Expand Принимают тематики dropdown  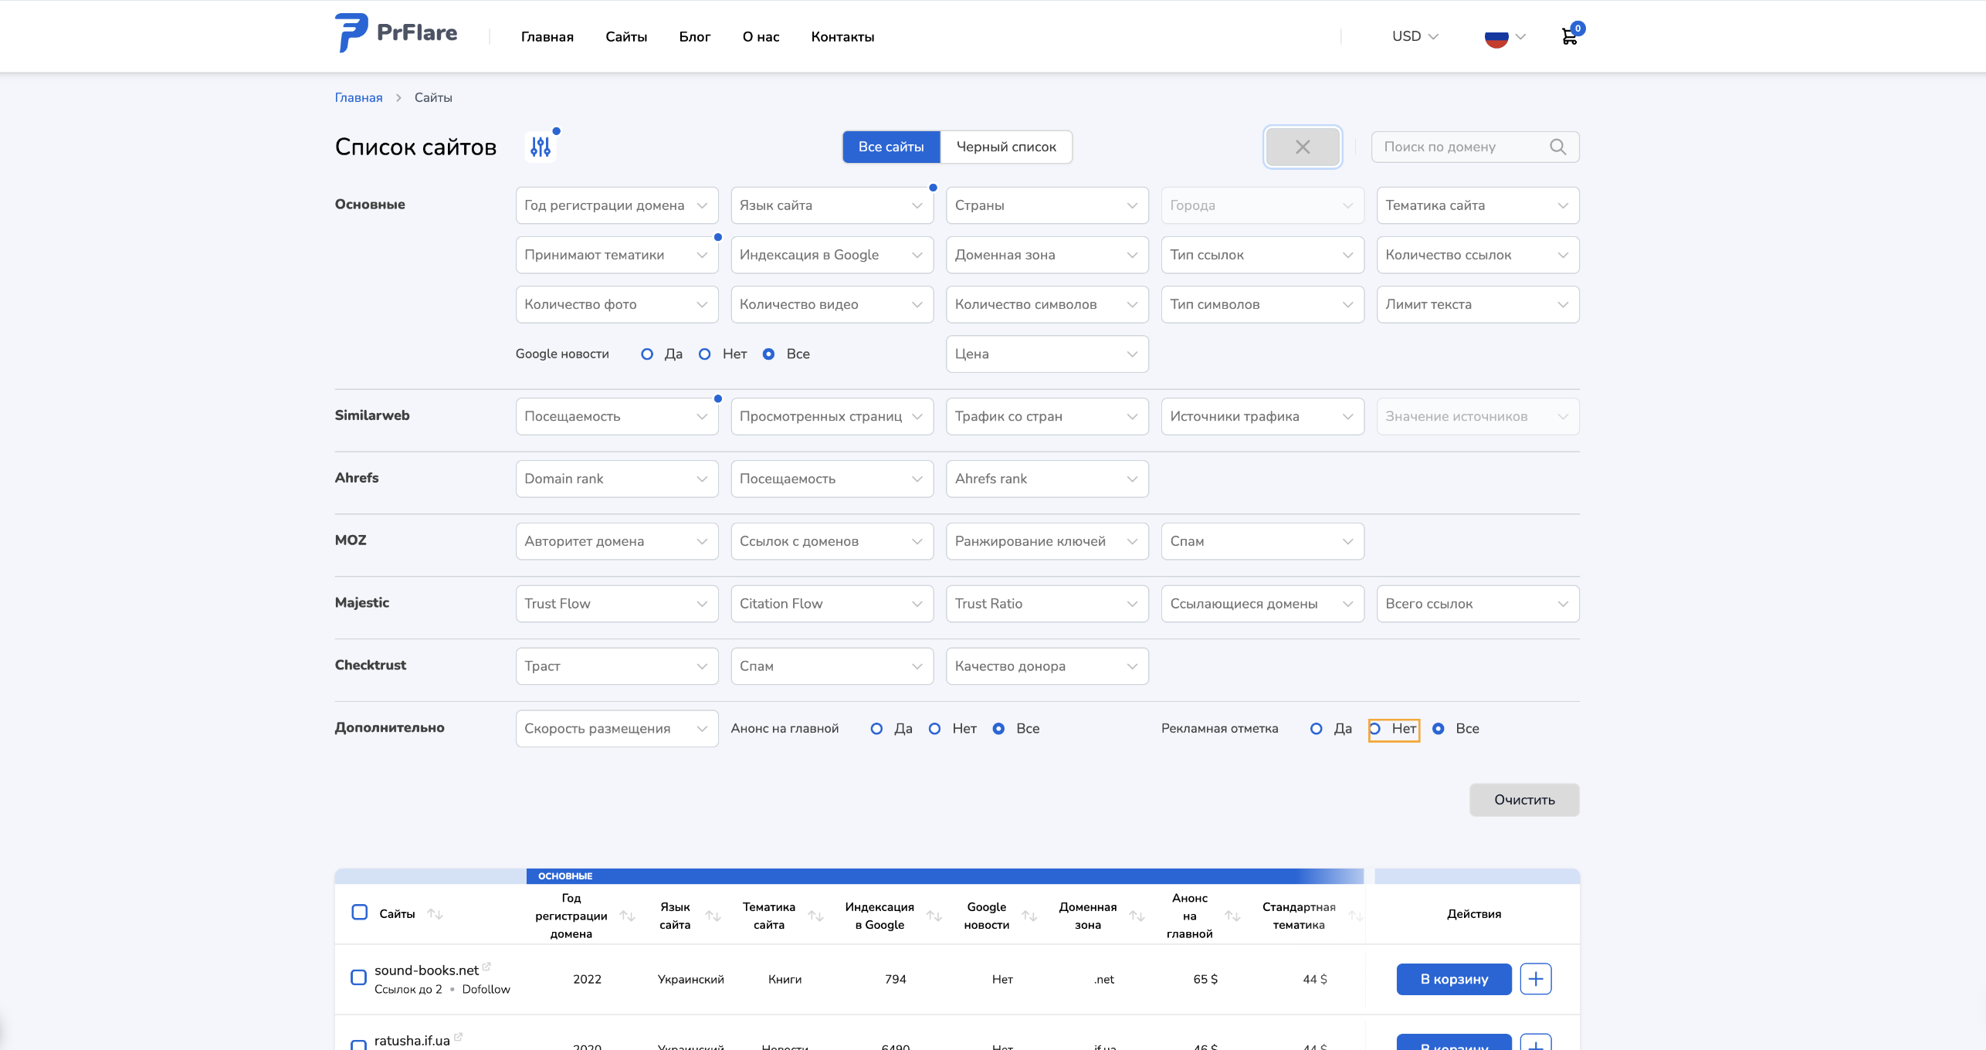point(617,255)
